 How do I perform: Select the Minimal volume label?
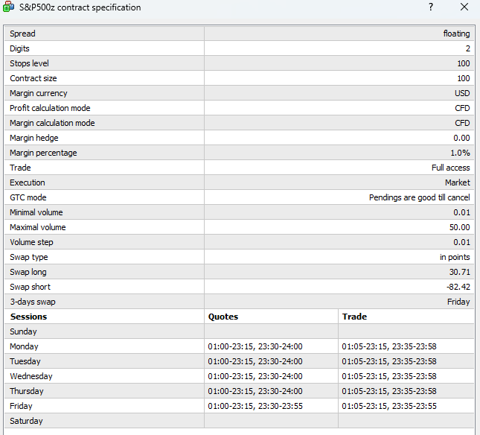pos(36,212)
